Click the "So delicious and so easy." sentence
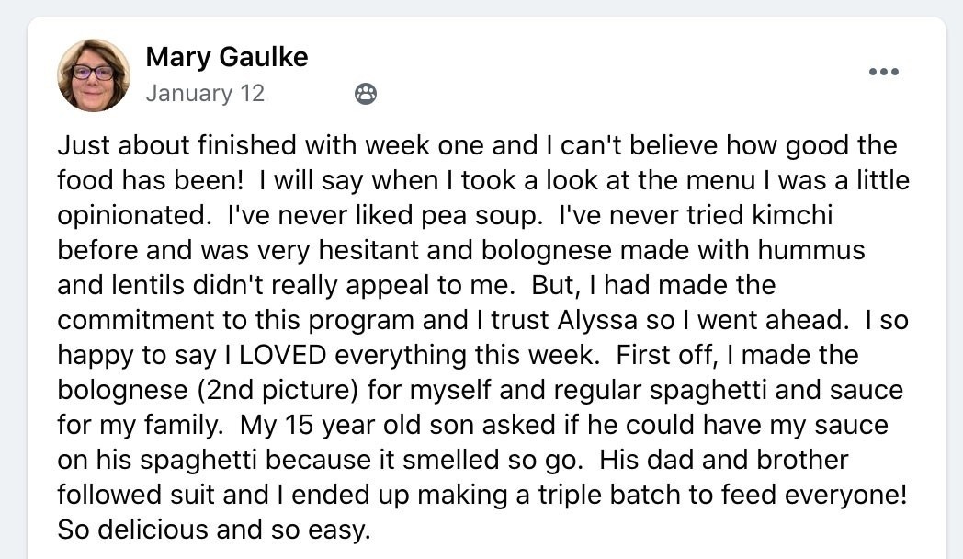This screenshot has width=963, height=559. [213, 530]
